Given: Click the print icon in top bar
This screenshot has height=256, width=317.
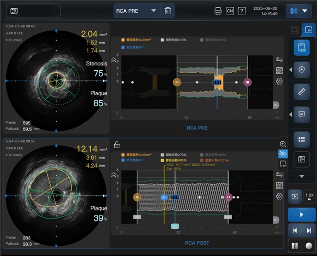Looking at the screenshot, I should click(x=218, y=11).
